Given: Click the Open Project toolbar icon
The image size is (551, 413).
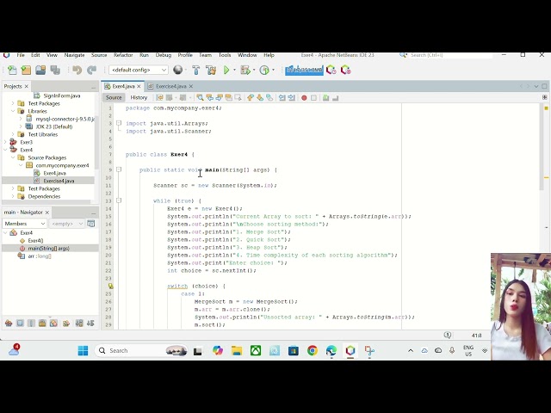Looking at the screenshot, I should 40,70.
